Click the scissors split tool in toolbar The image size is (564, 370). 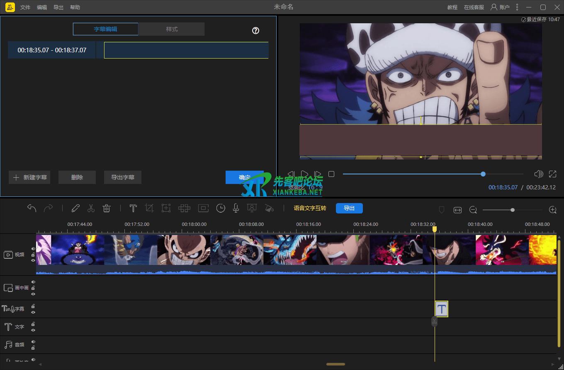click(91, 208)
